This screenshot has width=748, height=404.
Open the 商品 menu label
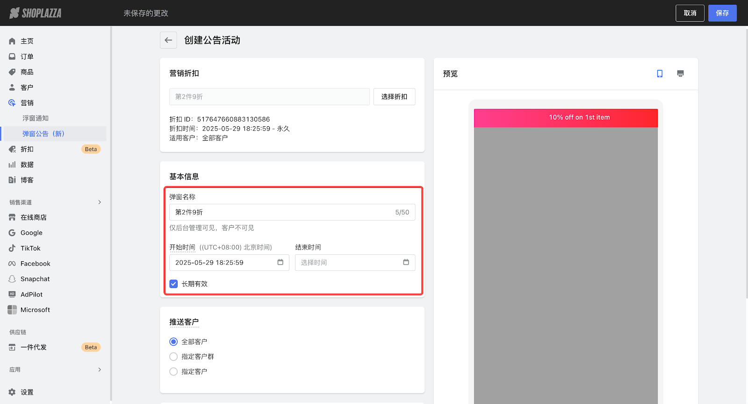(27, 72)
